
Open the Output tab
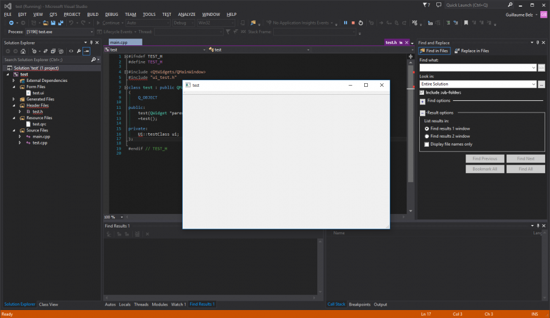coord(380,305)
